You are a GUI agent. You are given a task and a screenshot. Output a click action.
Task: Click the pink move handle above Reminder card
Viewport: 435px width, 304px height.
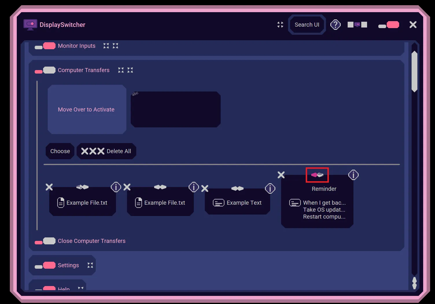317,175
